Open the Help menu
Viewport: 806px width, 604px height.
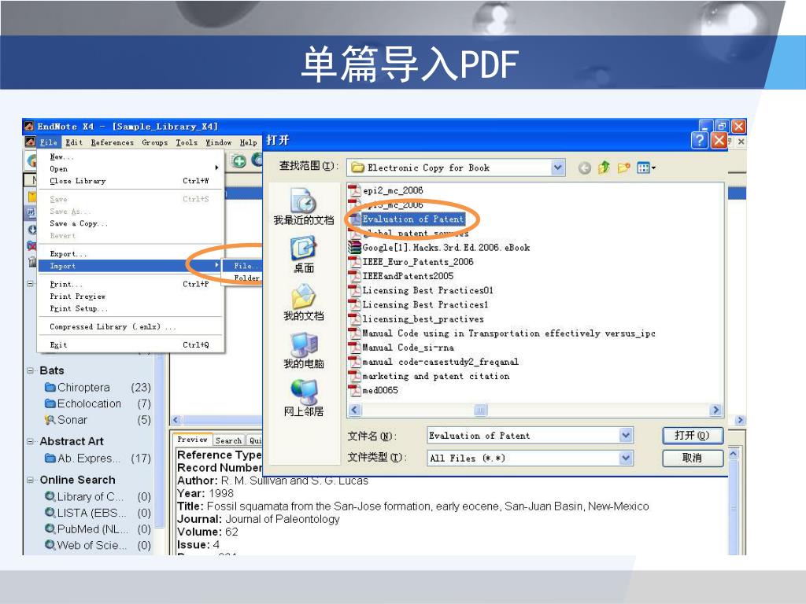(x=248, y=142)
